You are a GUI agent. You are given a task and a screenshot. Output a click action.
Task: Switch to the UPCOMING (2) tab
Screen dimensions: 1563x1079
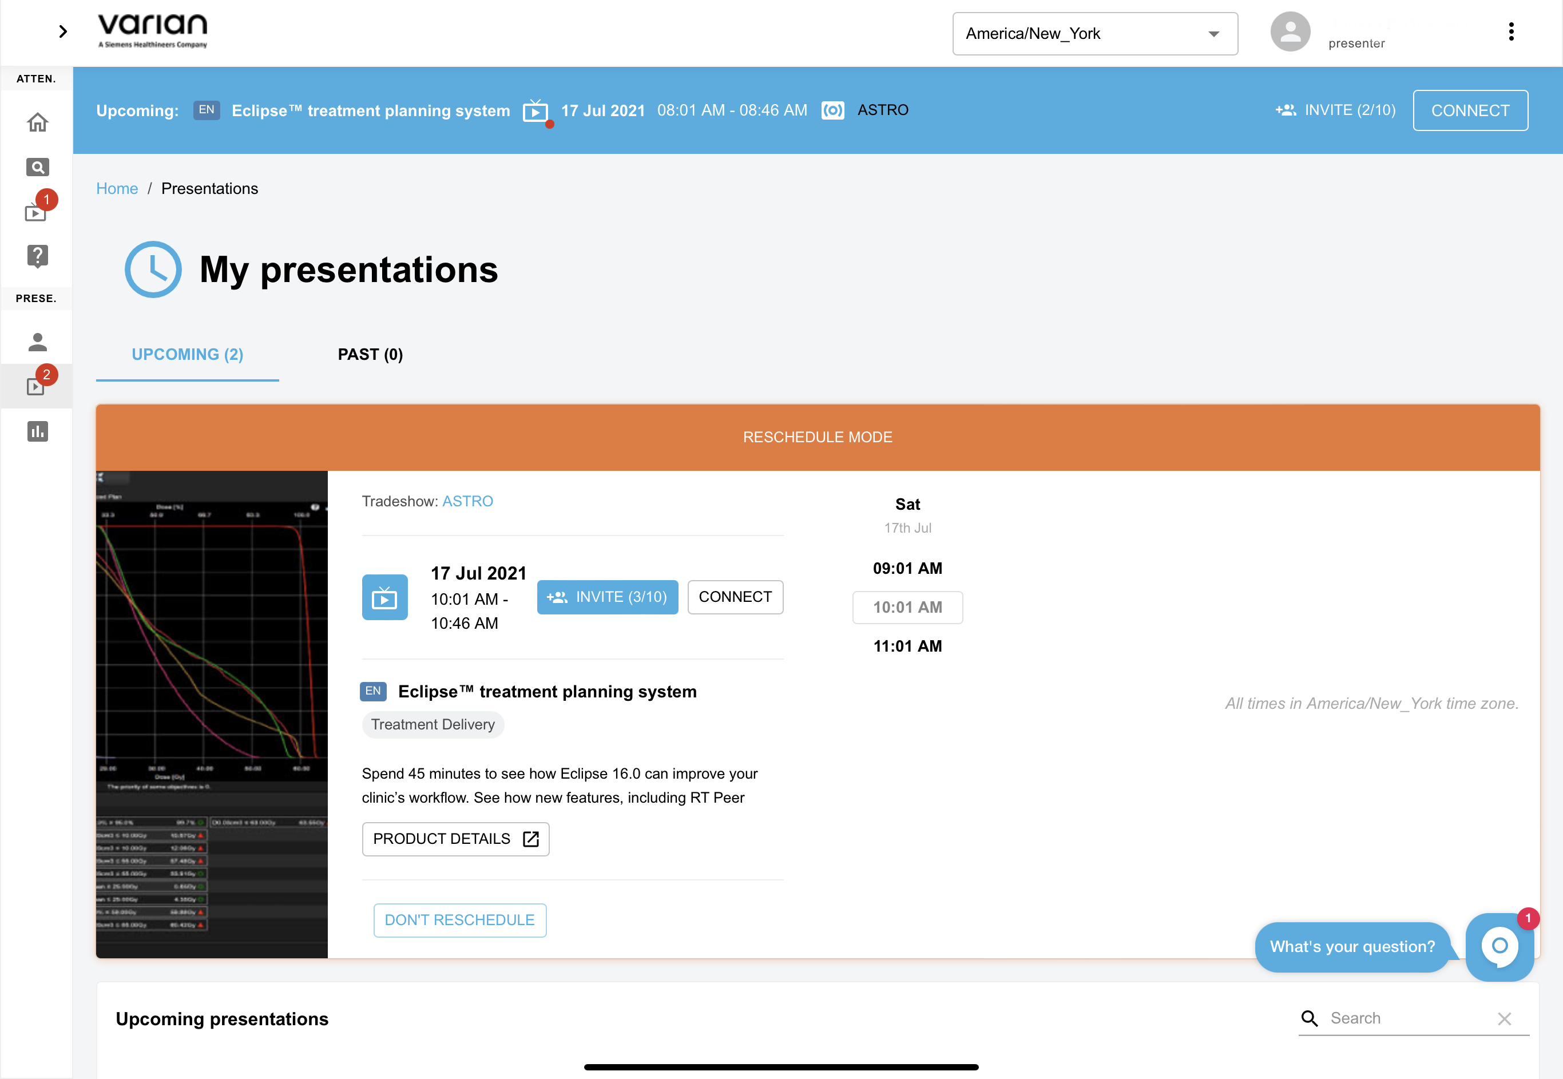point(187,355)
